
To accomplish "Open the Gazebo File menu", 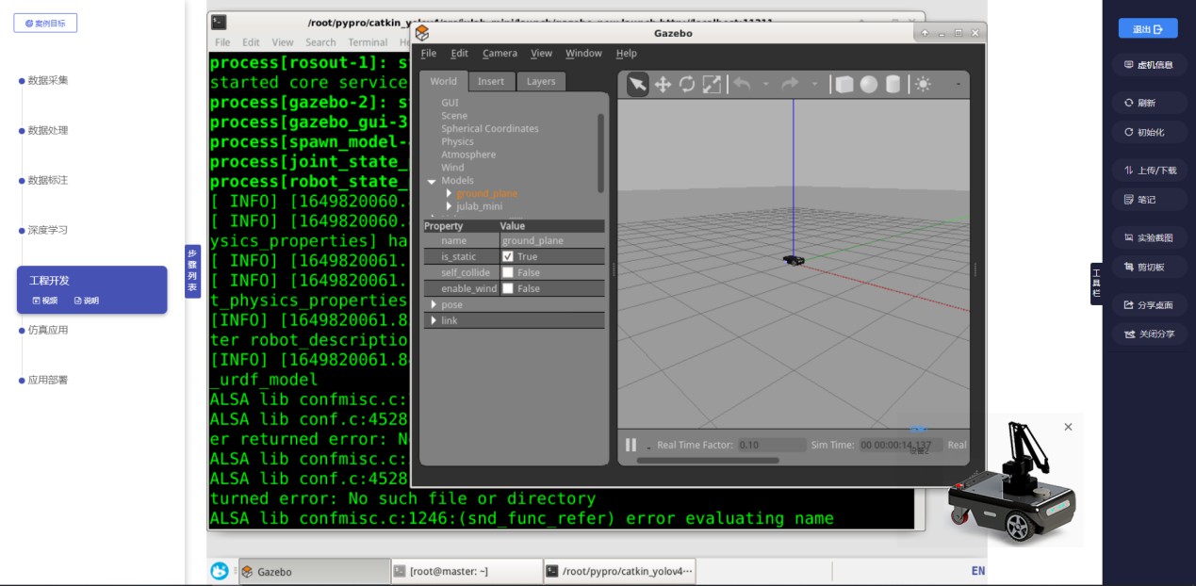I will click(x=429, y=54).
